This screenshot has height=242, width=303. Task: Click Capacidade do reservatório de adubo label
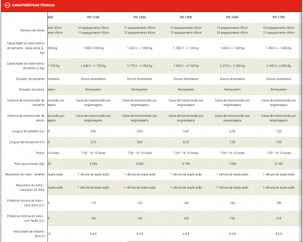(25, 66)
